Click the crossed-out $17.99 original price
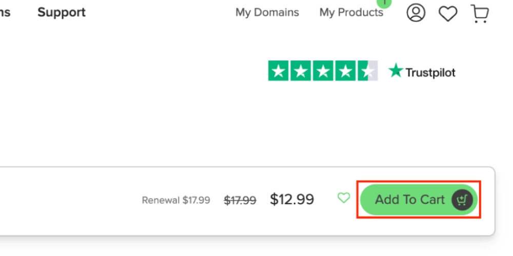The image size is (513, 256). tap(240, 200)
